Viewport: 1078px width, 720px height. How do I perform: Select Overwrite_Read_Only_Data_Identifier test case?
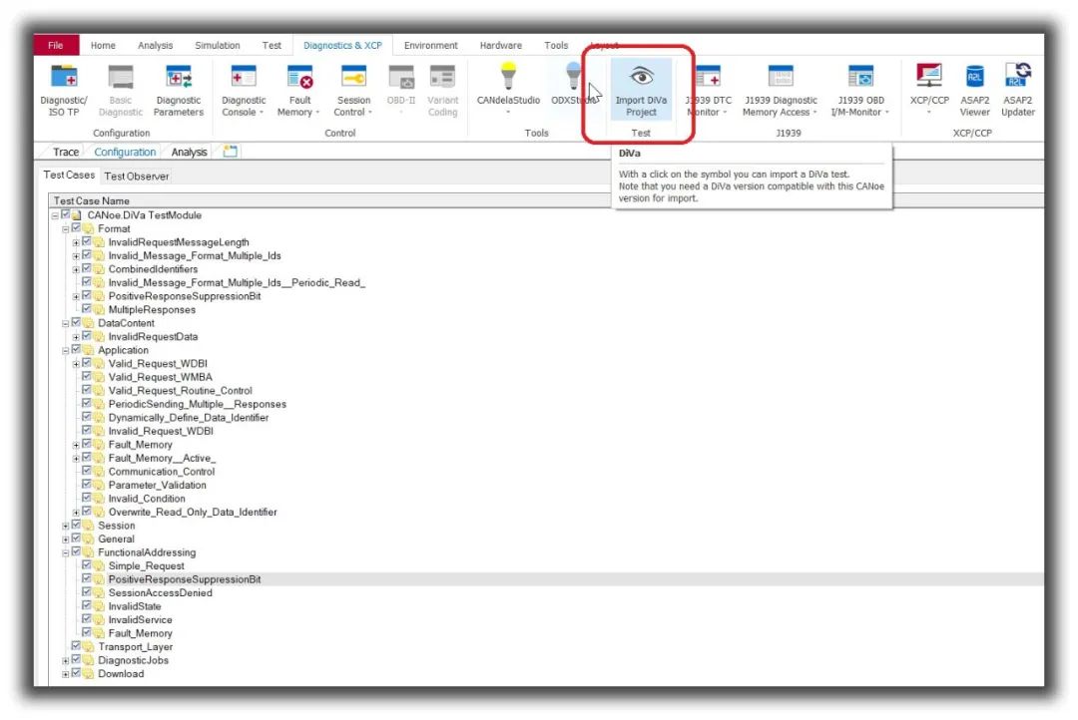[193, 512]
